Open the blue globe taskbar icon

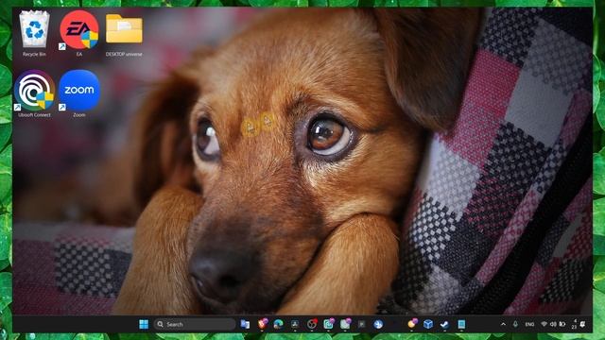pos(378,324)
